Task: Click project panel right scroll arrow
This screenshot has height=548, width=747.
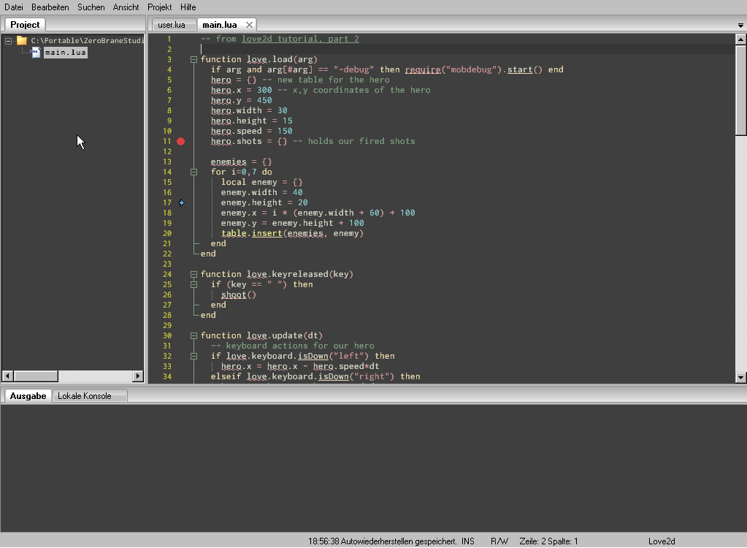Action: [x=138, y=376]
